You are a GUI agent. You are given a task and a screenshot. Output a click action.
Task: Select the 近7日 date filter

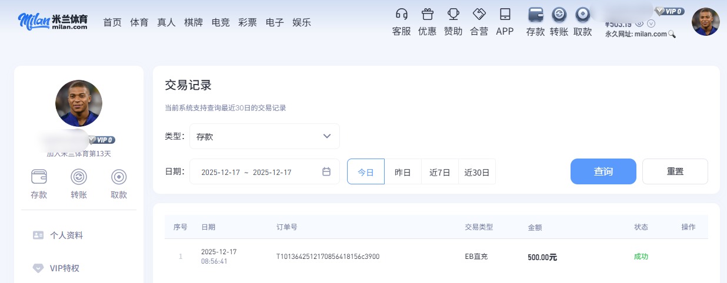click(x=440, y=171)
